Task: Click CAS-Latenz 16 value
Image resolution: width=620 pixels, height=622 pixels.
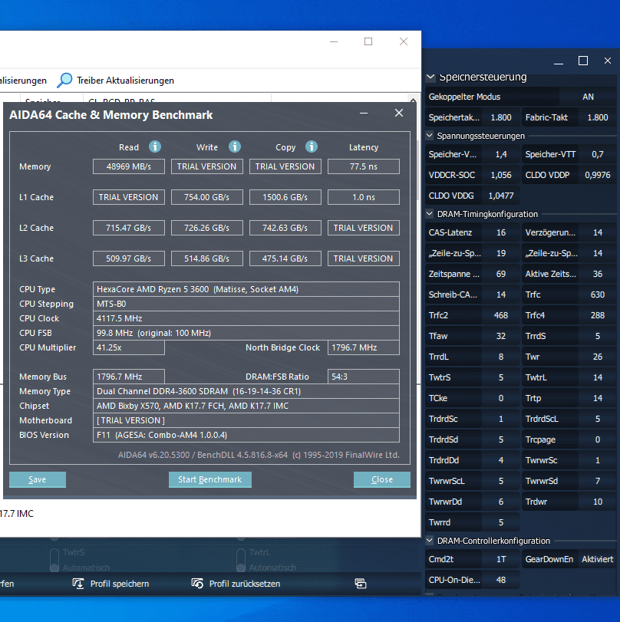Action: tap(501, 232)
